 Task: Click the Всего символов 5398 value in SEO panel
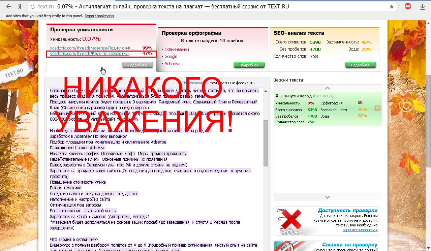click(315, 42)
